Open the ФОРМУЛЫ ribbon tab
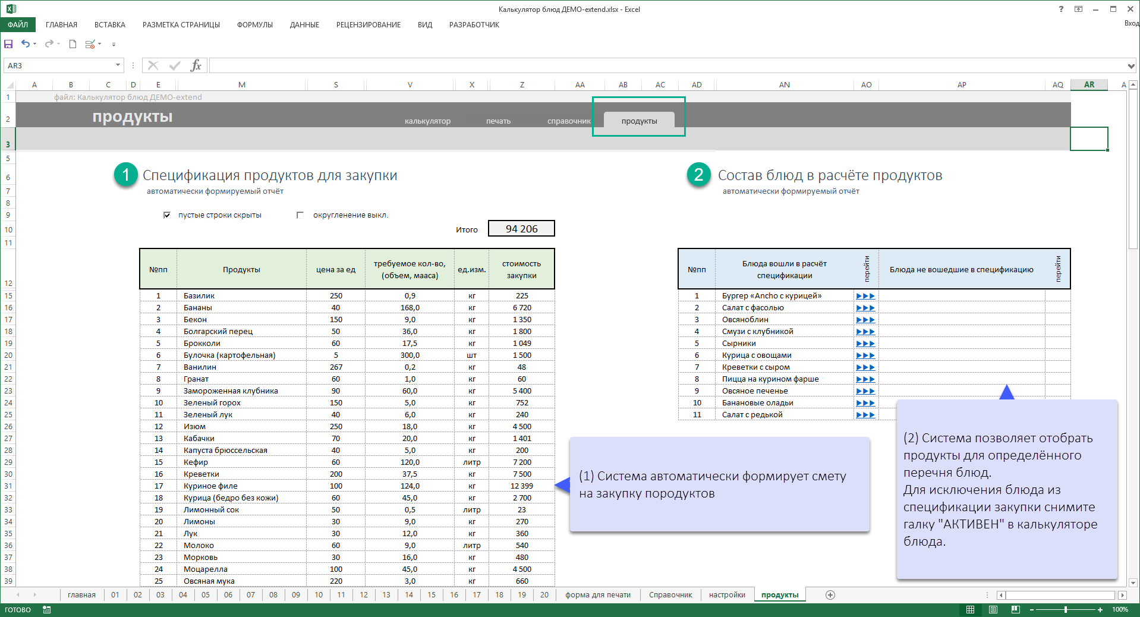Screen dimensions: 1140x617 click(255, 25)
